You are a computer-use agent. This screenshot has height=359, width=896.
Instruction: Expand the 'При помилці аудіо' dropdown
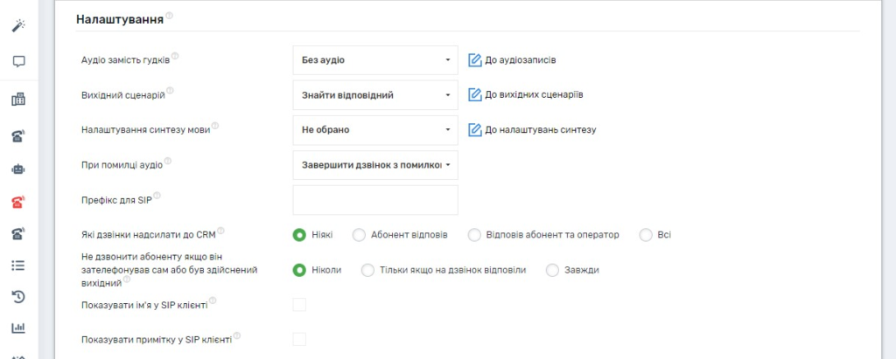(374, 165)
